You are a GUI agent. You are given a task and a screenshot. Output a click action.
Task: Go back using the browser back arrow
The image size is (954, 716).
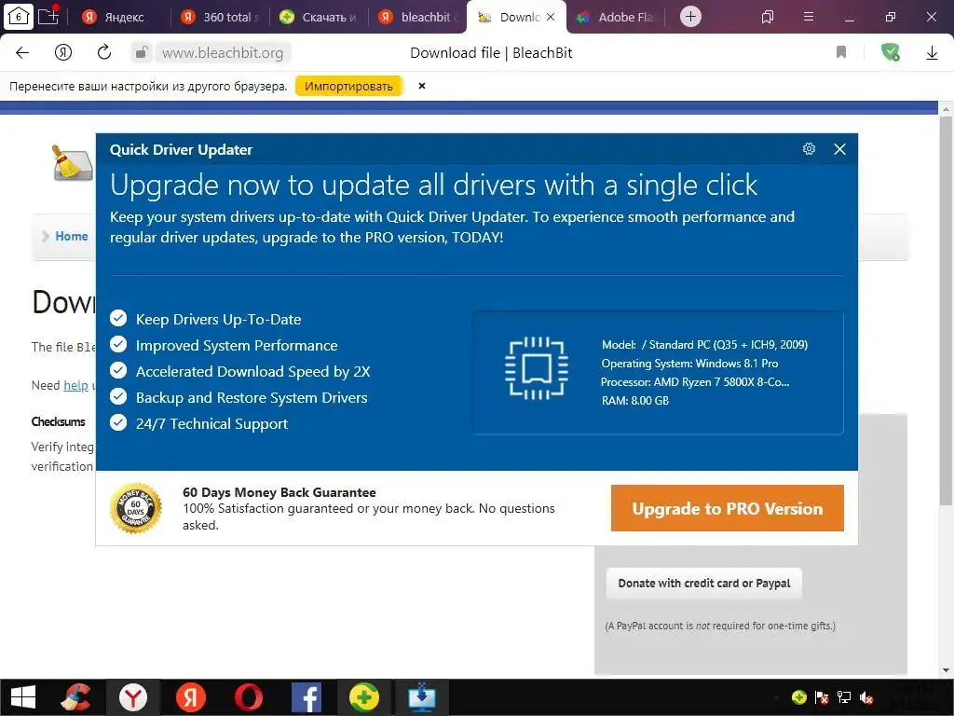click(22, 53)
